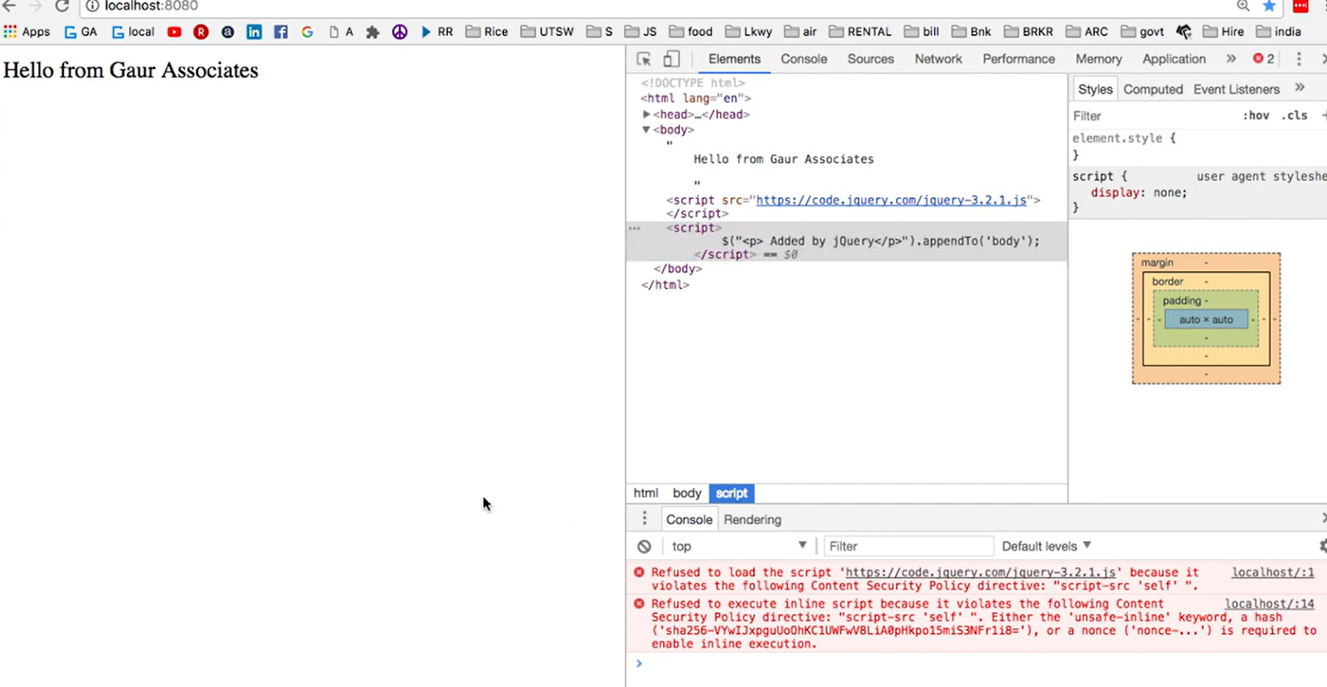1327x687 pixels.
Task: Open the DevTools three-dot customize menu
Action: pyautogui.click(x=1299, y=59)
